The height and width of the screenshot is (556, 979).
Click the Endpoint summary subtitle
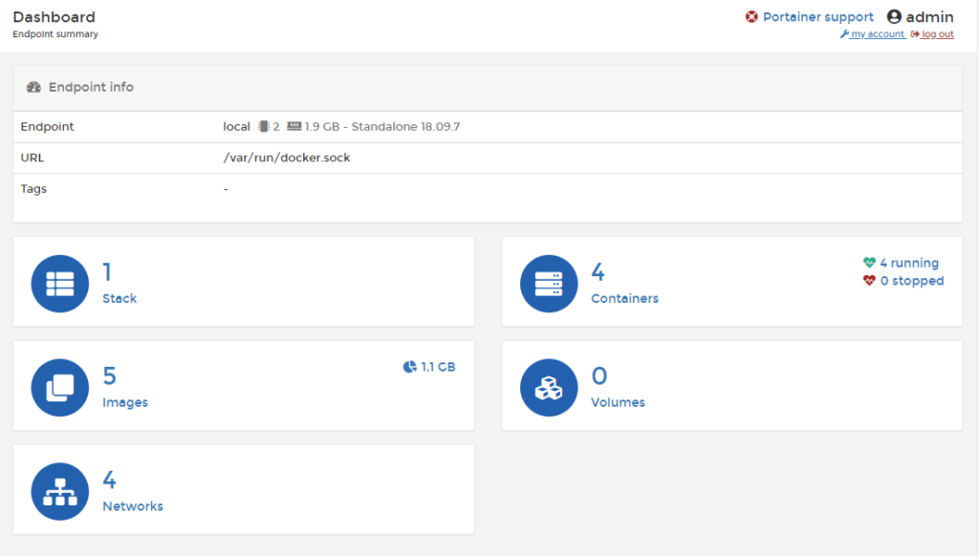54,34
